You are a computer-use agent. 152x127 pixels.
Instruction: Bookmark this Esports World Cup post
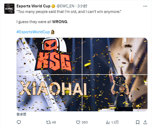pyautogui.click(x=138, y=122)
